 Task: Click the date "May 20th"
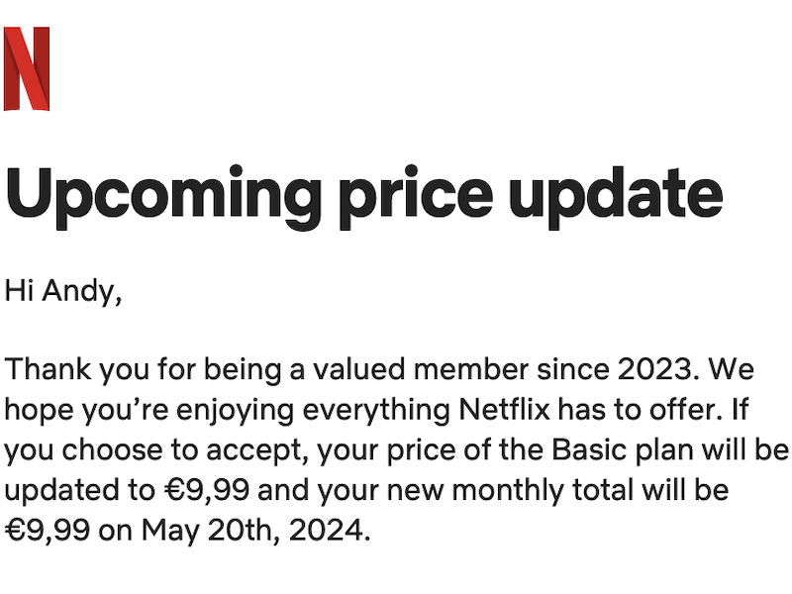[x=199, y=531]
